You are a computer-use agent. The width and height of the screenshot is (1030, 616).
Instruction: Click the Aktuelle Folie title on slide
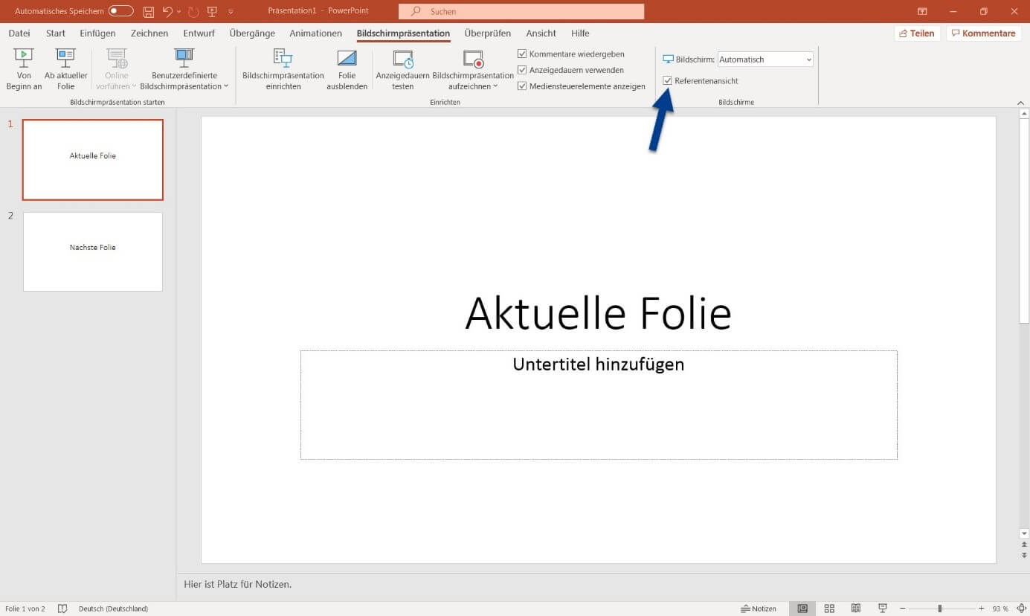pos(598,313)
